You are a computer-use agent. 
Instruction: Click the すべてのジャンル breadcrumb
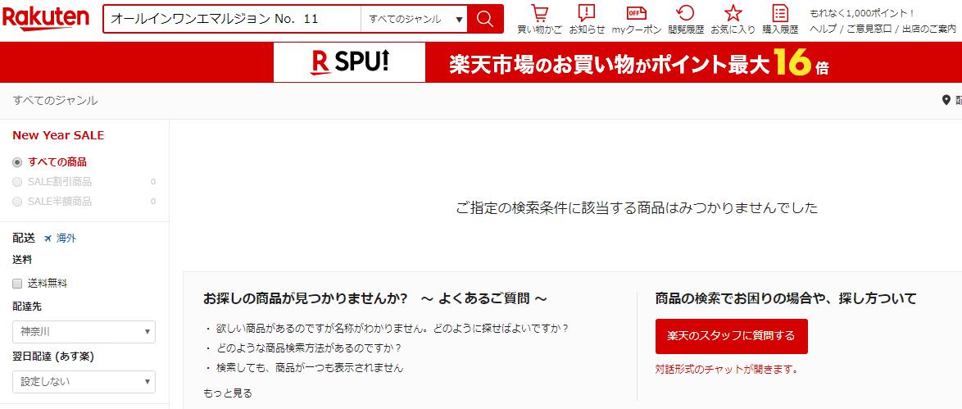(55, 101)
